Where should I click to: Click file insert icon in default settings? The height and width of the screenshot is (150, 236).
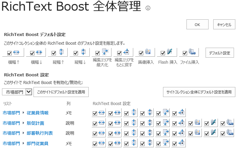(x=192, y=52)
